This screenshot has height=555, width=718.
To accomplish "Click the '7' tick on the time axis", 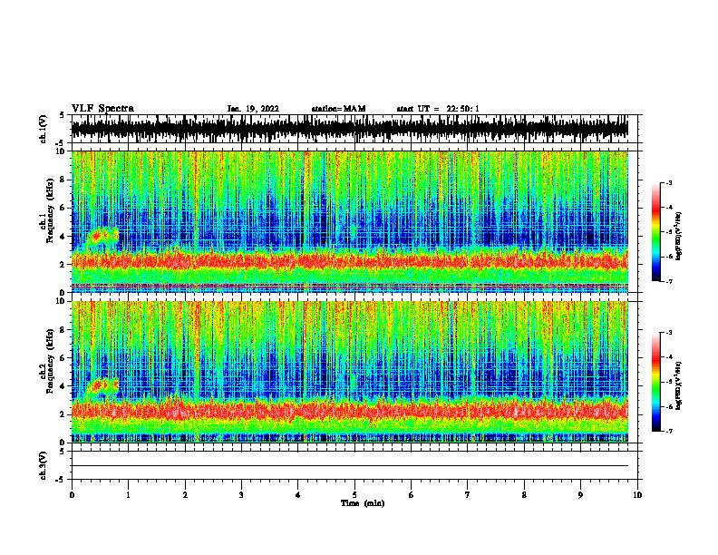I will click(x=468, y=495).
